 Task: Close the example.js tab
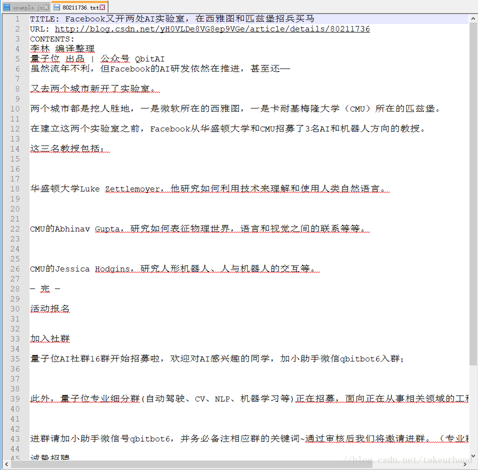click(x=46, y=7)
